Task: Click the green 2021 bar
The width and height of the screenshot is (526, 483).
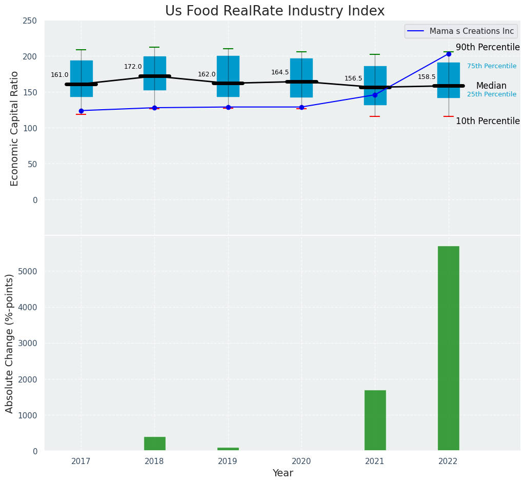Action: [x=375, y=420]
